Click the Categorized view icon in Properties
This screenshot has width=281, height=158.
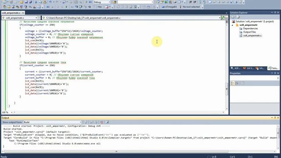click(x=232, y=83)
